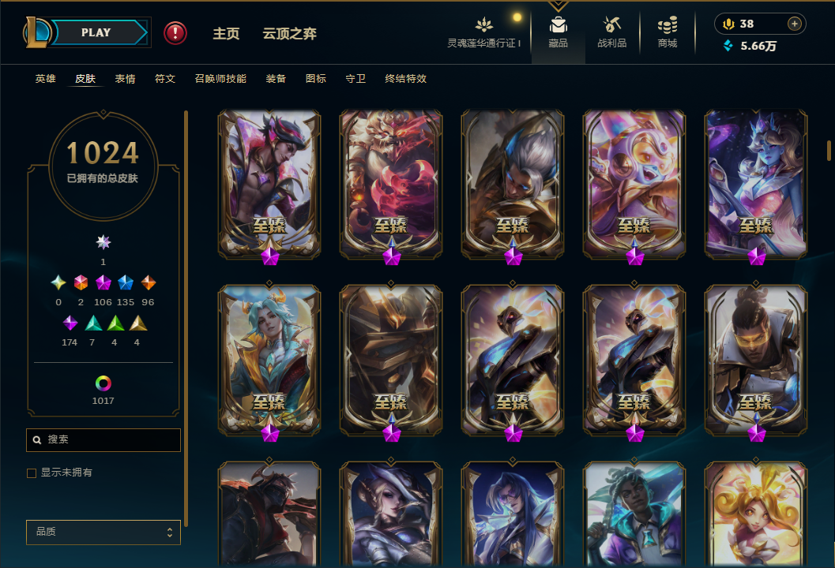This screenshot has height=568, width=835.
Task: Click the red exclamation alert icon
Action: pos(175,33)
